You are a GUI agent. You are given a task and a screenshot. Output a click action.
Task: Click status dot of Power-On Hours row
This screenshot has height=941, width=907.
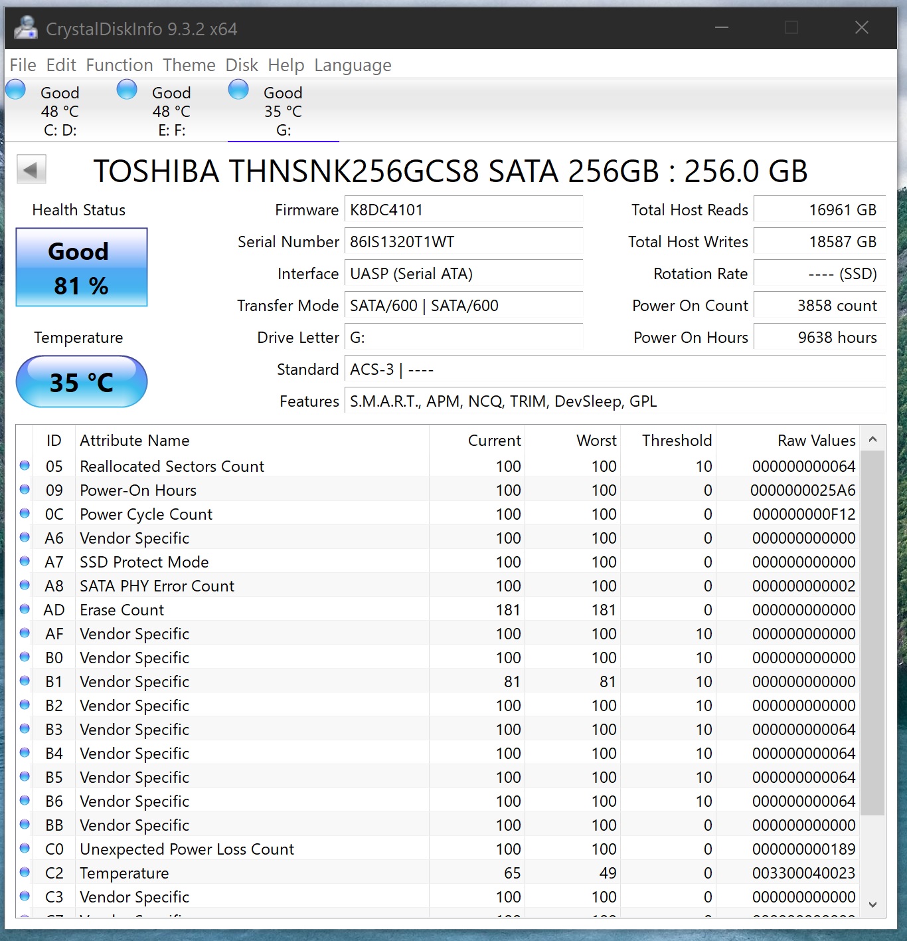25,489
